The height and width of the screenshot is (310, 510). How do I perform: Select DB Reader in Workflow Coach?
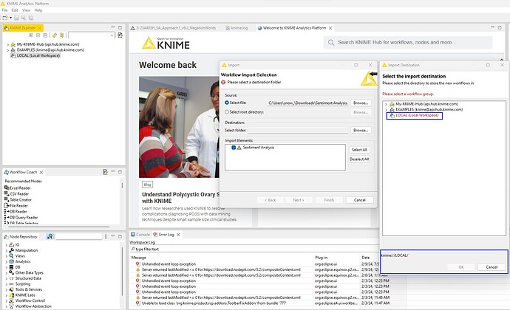pyautogui.click(x=18, y=212)
